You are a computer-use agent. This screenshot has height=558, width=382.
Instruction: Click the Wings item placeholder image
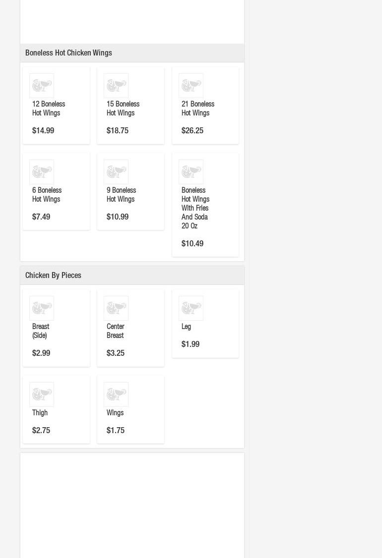116,394
